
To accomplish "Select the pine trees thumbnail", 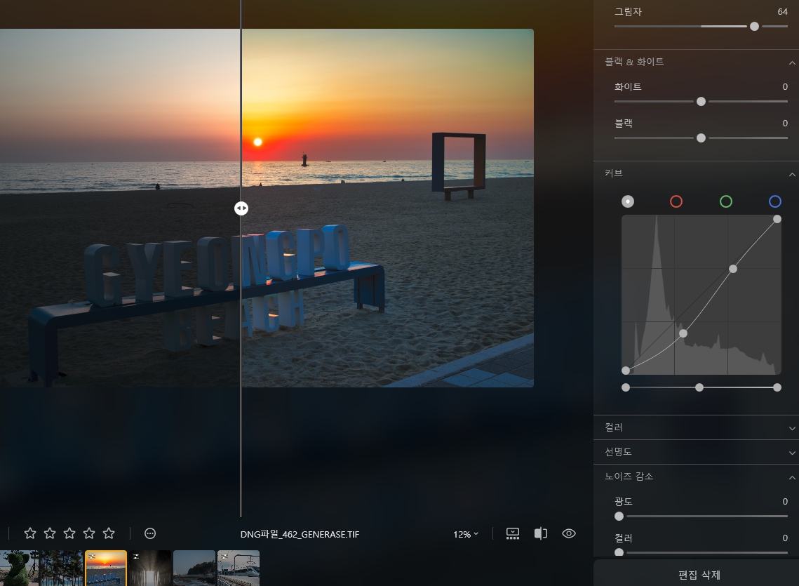I will (61, 568).
